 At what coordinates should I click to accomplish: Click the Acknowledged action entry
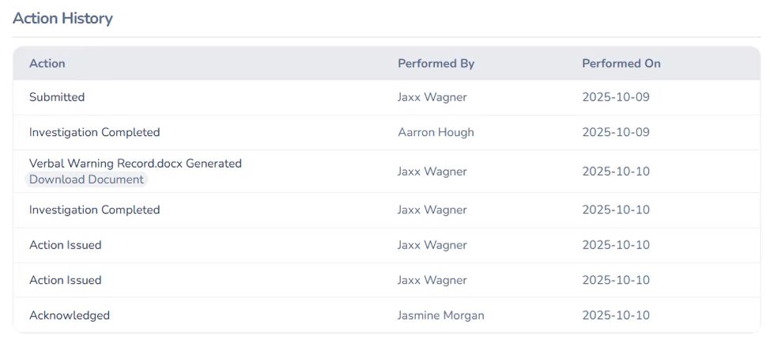coord(70,315)
